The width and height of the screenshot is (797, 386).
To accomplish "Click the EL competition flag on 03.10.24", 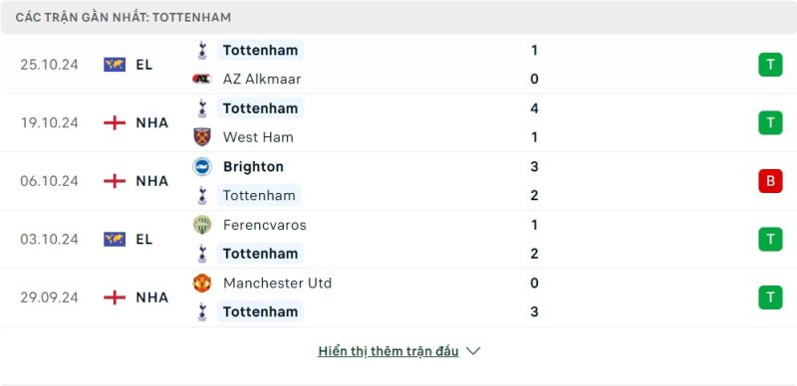I will tap(115, 239).
